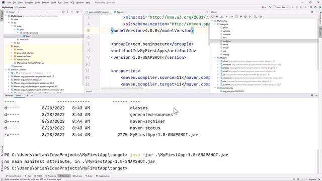Click Execute Maven Goal icon
The height and width of the screenshot is (181, 322).
236,17
